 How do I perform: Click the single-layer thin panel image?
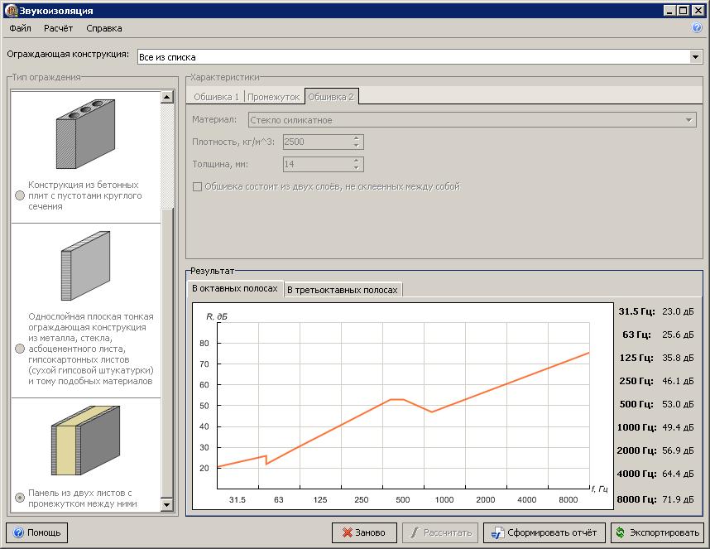86,267
